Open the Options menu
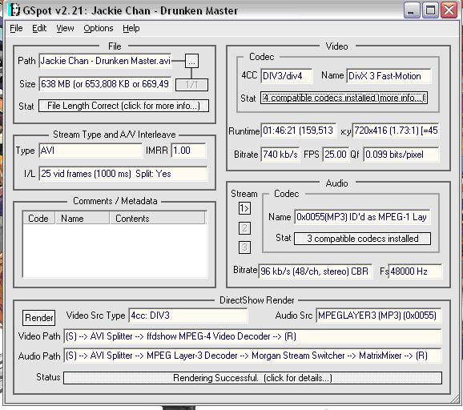This screenshot has width=463, height=410. pyautogui.click(x=99, y=28)
